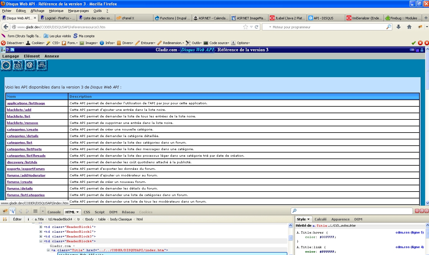Image resolution: width=429 pixels, height=255 pixels.
Task: Bookmark this page with the star icon
Action: point(246,27)
